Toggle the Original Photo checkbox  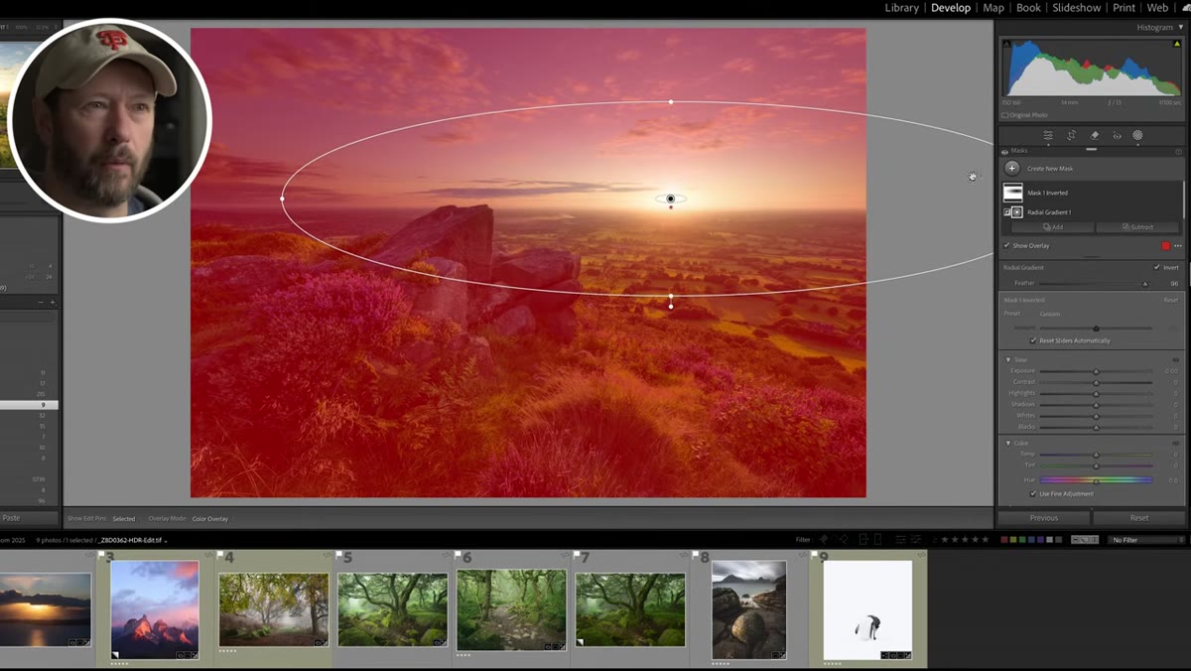pyautogui.click(x=1004, y=115)
